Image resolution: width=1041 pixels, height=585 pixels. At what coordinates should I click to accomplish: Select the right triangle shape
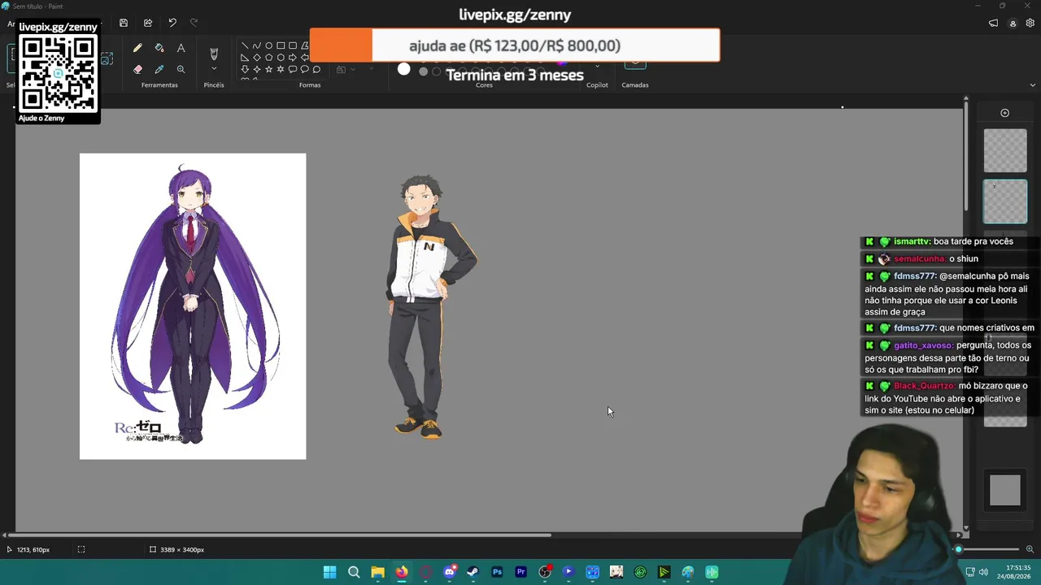[x=245, y=58]
